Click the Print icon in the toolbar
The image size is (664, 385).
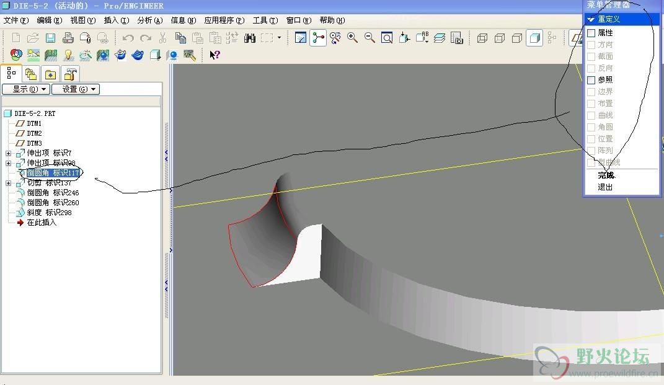point(68,38)
